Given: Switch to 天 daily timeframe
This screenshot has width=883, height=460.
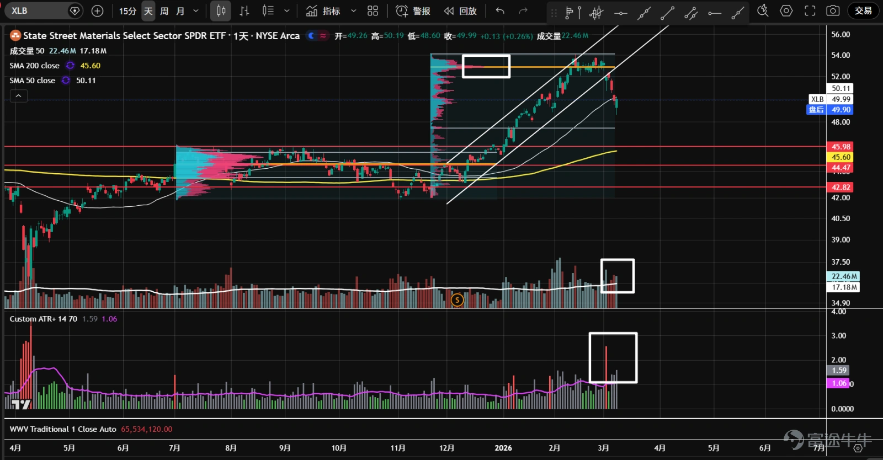Looking at the screenshot, I should [148, 10].
